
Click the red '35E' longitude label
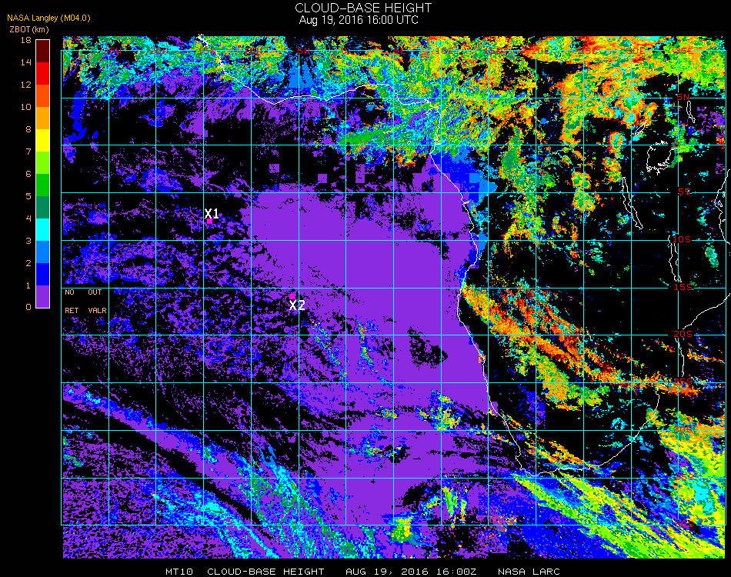click(684, 50)
